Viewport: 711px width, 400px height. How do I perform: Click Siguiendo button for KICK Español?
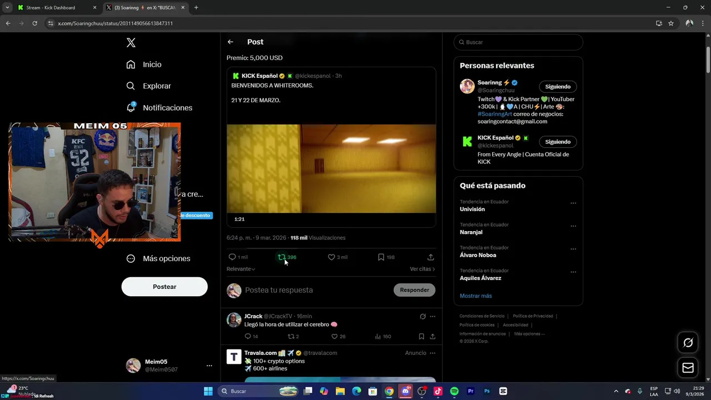(x=558, y=142)
